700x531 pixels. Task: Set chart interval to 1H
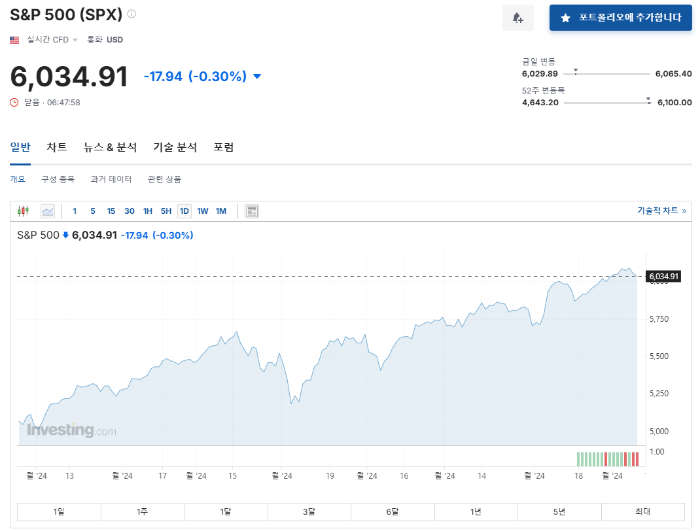pos(148,211)
